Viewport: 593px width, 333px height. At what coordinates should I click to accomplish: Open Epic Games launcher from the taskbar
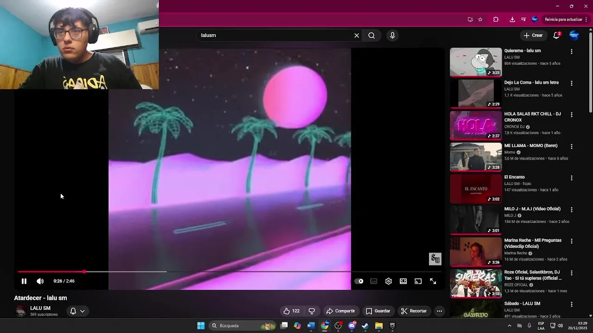392,326
